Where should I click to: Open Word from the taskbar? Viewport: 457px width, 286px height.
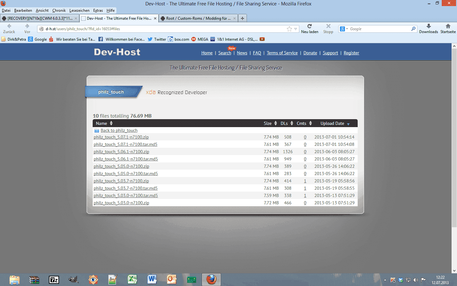(x=152, y=280)
